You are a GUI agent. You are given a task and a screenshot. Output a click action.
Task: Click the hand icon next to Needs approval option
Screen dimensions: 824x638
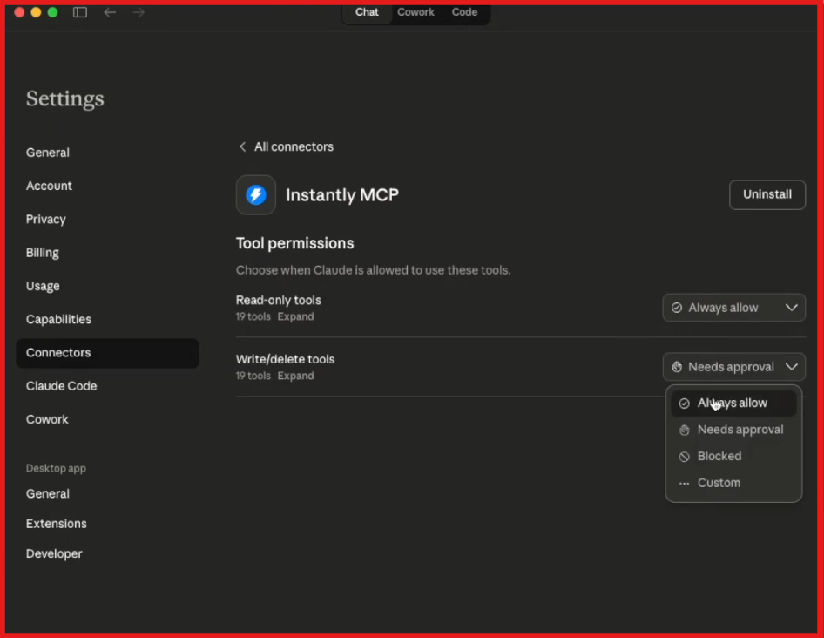[x=685, y=430]
